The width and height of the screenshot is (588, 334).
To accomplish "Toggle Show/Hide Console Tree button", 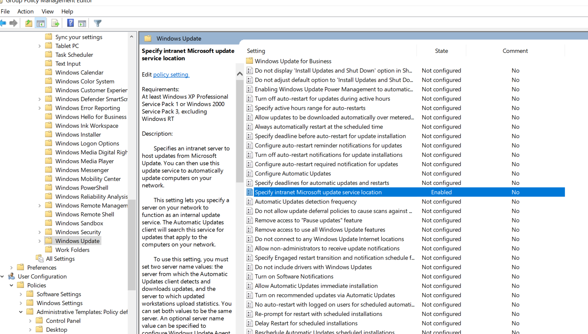I will (41, 23).
